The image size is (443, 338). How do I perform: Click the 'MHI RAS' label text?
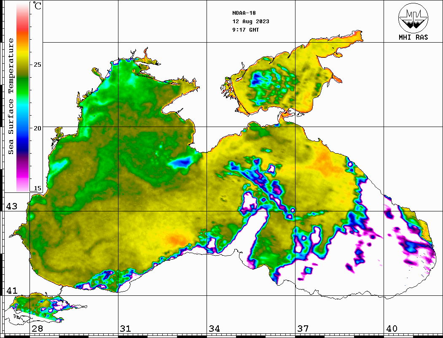point(413,37)
